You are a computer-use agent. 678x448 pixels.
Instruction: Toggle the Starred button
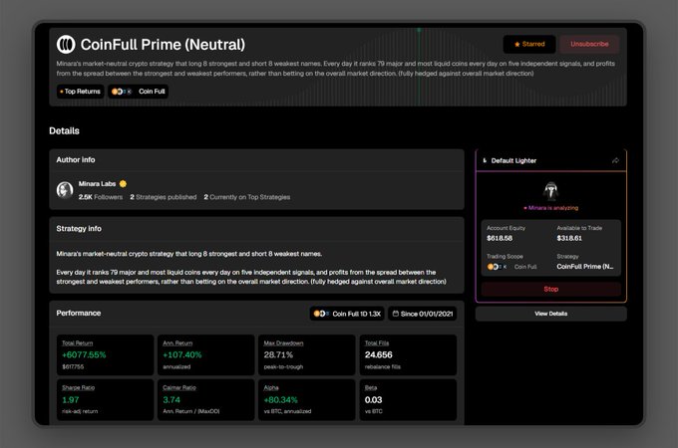[529, 44]
